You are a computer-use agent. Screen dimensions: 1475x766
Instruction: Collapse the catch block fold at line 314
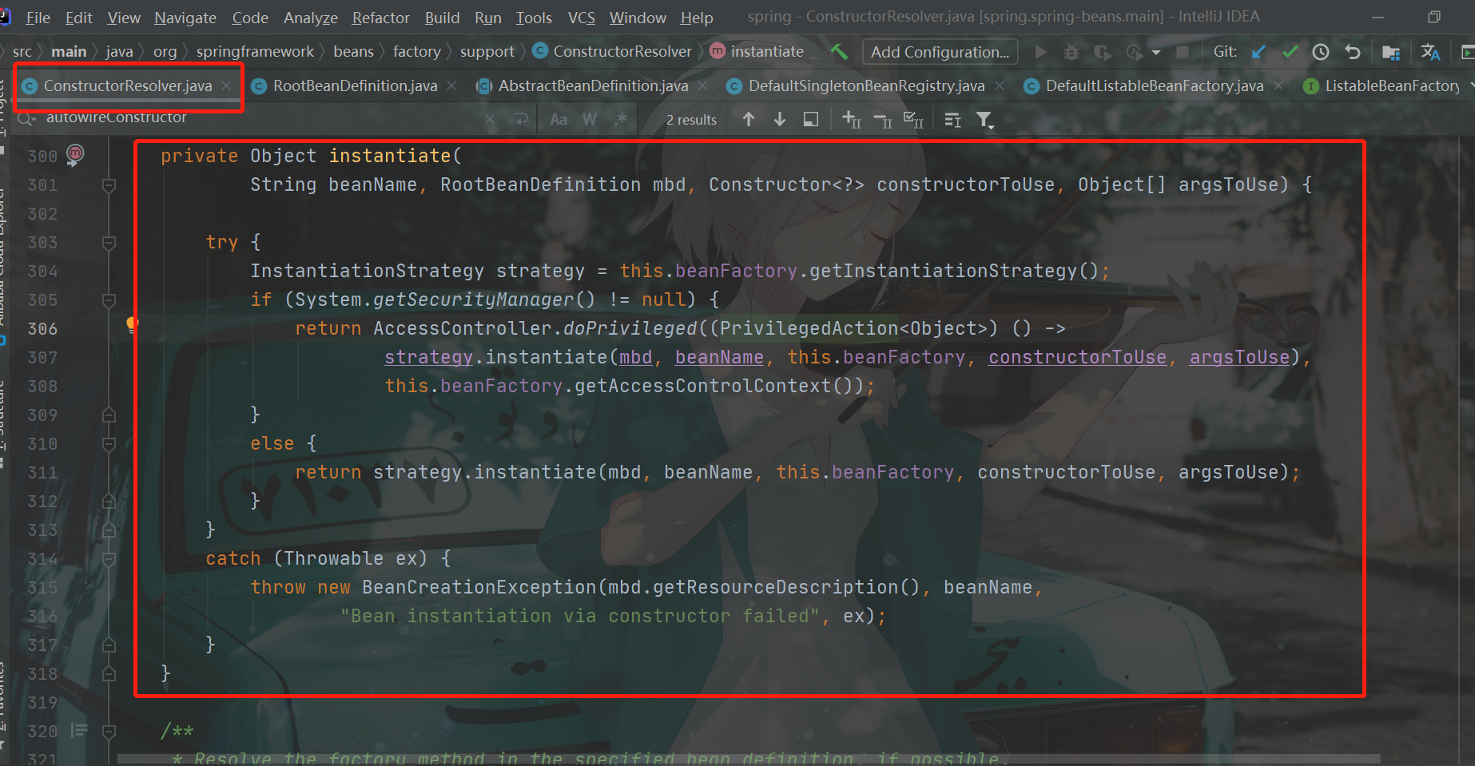coord(109,559)
